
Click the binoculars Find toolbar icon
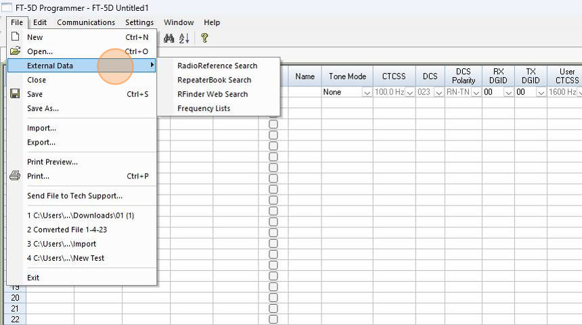[x=169, y=38]
